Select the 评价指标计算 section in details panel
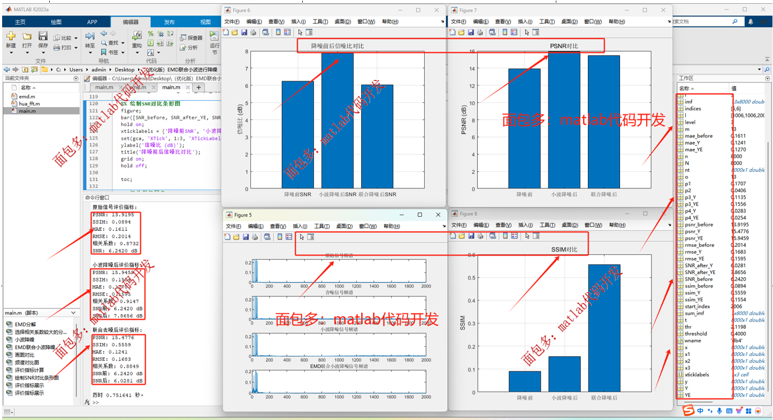This screenshot has width=773, height=420. point(29,370)
